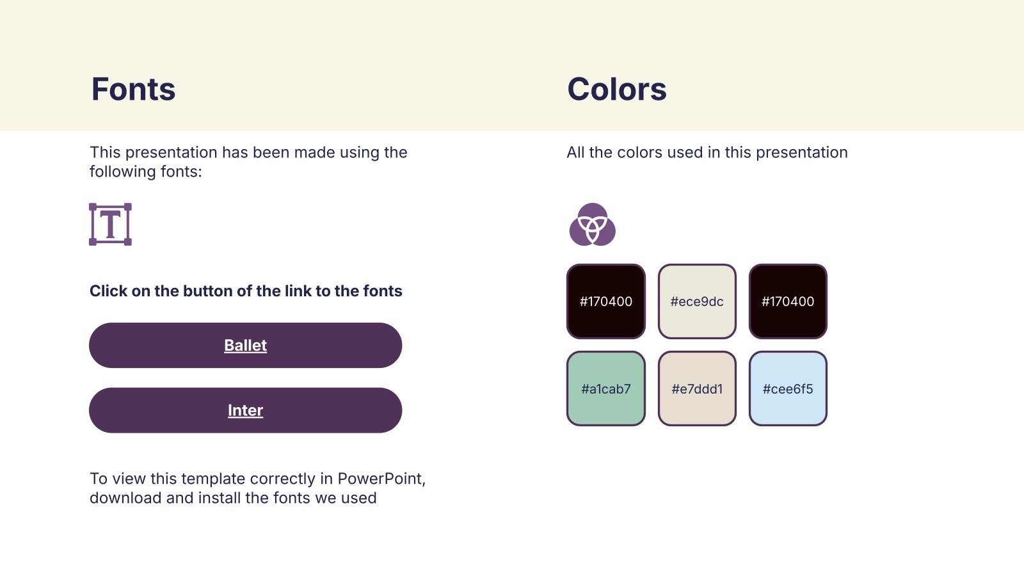Pick the light blue #cee6f5 swatch

click(x=788, y=388)
